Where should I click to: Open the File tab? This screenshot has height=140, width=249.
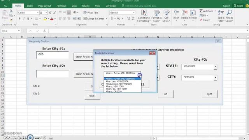6,6
